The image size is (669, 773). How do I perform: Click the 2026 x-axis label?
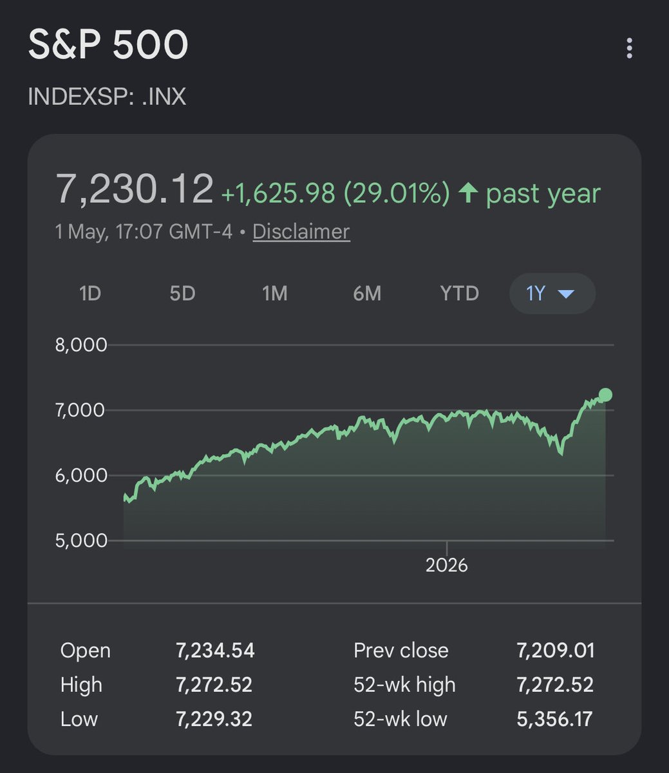tap(446, 566)
